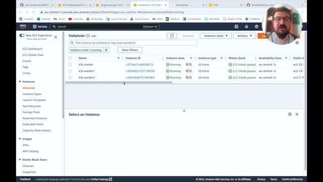
Task: Check the k3s-master row checkbox
Action: (70, 65)
